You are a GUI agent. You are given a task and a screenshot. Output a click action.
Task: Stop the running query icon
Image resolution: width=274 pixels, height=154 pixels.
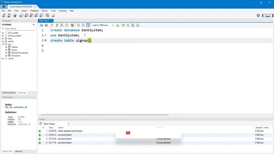pos(67,25)
